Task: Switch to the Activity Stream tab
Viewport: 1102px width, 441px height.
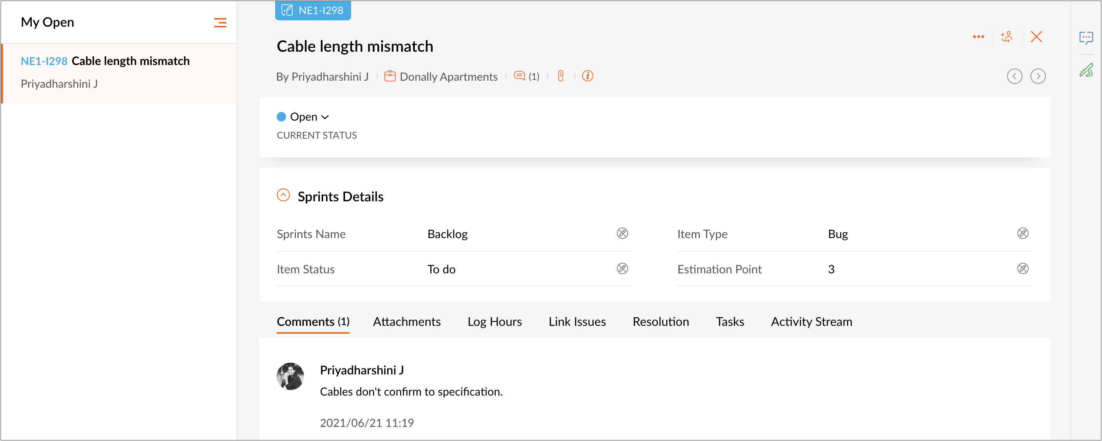Action: coord(811,322)
